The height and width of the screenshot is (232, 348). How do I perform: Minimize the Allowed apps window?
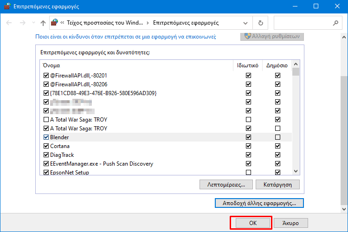(295, 6)
